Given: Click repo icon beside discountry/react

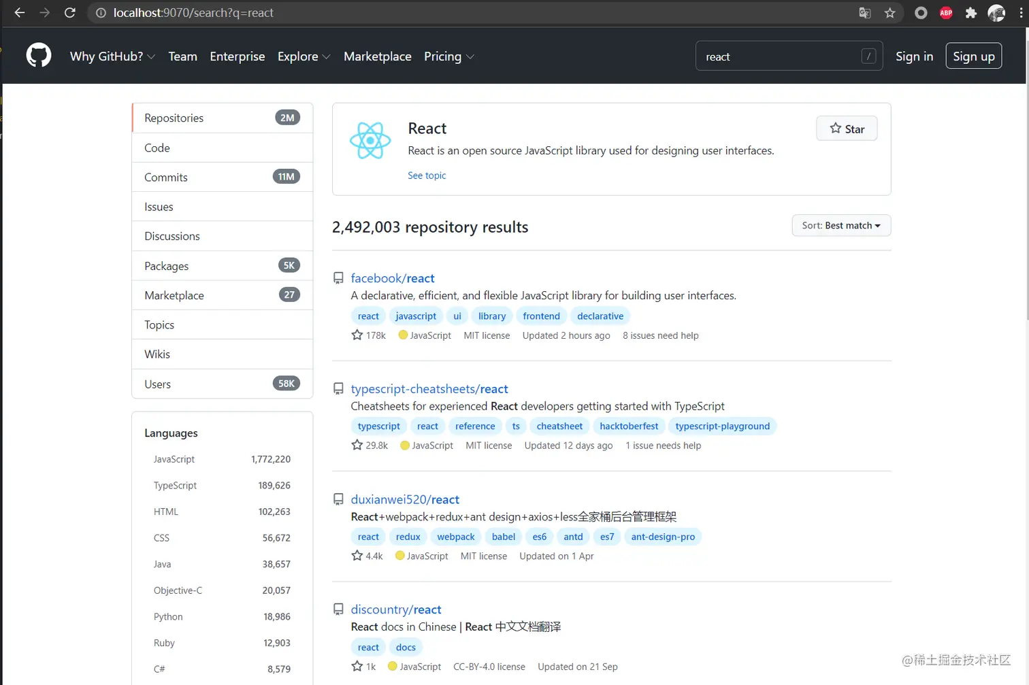Looking at the screenshot, I should (338, 609).
